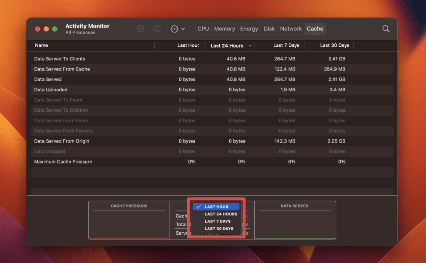
Task: Choose LAST HOUR in the popup menu
Action: 216,207
